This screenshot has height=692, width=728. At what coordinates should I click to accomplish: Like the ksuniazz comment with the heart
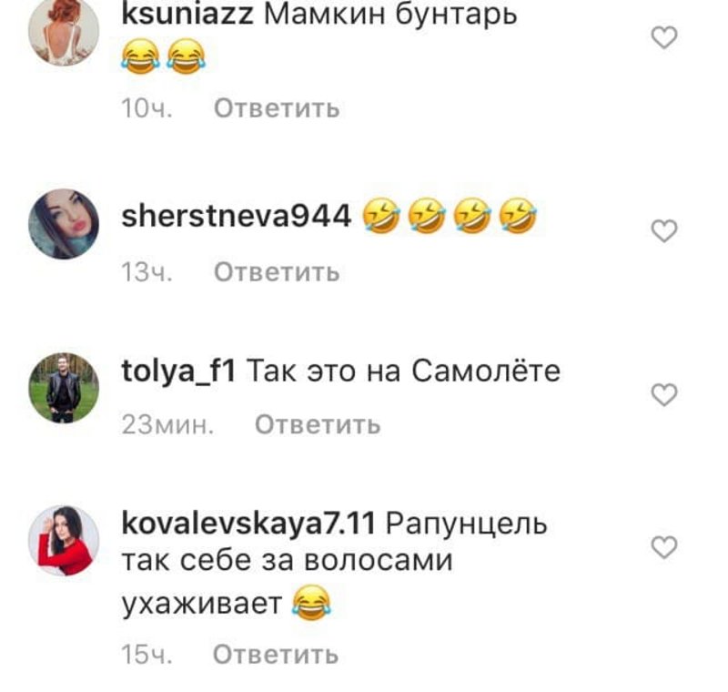coord(664,37)
